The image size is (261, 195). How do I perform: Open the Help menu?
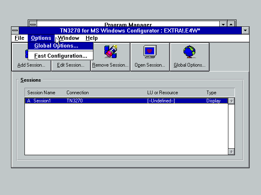pyautogui.click(x=91, y=38)
